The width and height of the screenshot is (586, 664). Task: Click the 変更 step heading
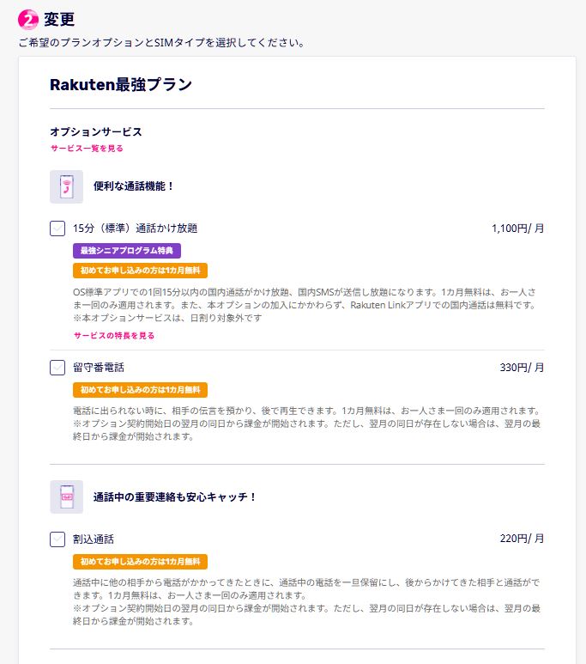pos(59,20)
